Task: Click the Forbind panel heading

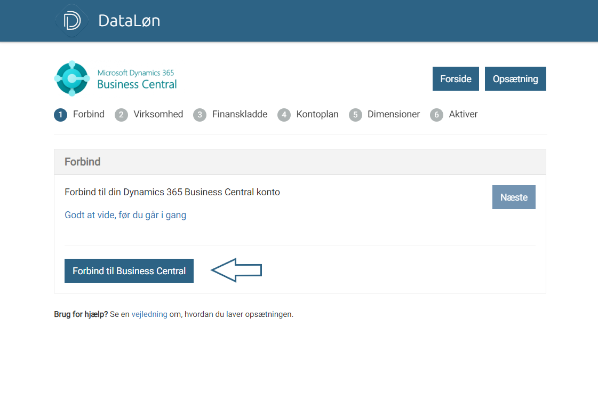Action: [82, 162]
